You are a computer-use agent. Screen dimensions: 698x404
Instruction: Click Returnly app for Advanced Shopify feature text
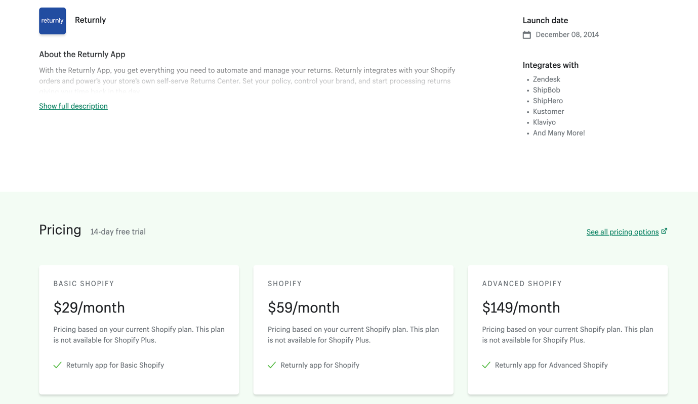pos(551,365)
